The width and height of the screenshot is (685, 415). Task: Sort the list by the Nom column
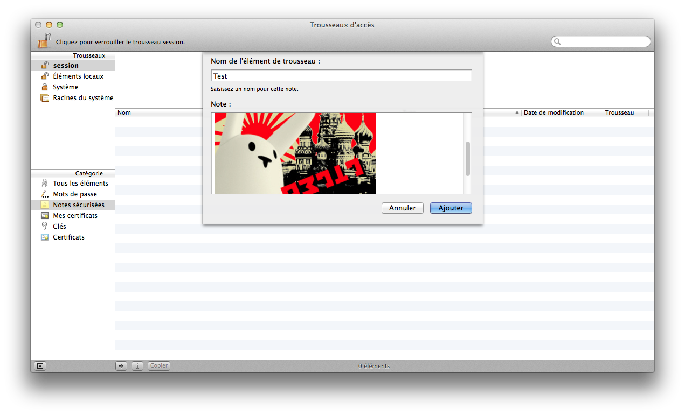pyautogui.click(x=124, y=113)
